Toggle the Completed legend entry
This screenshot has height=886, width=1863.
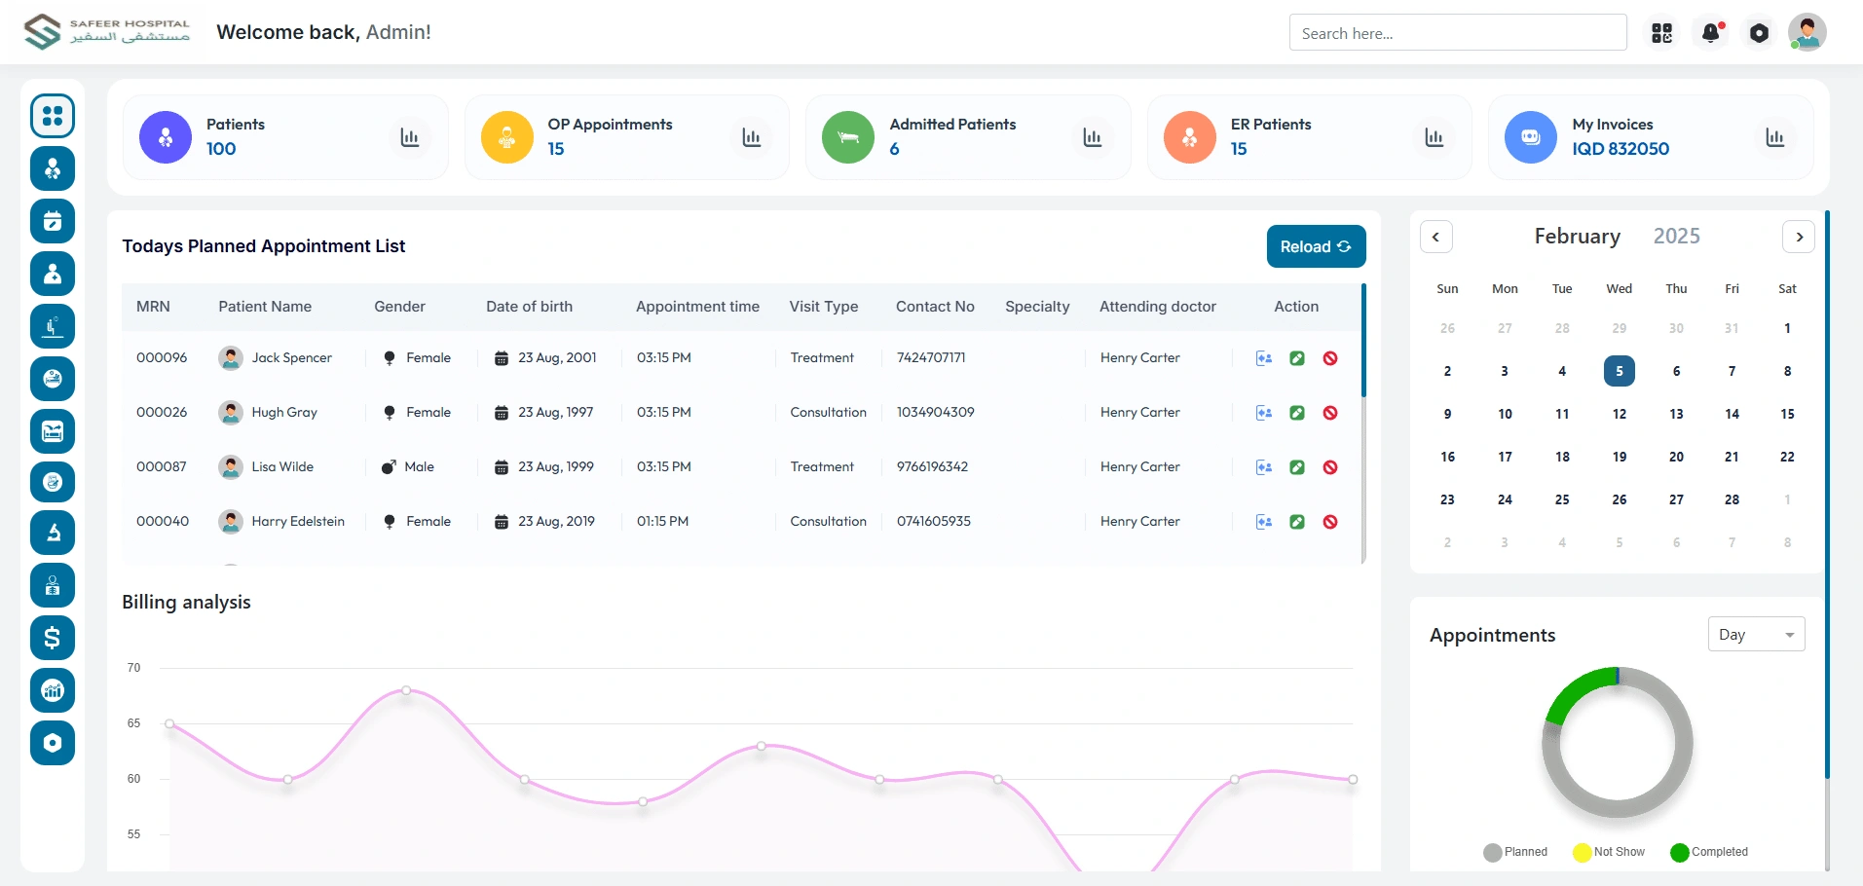click(x=1709, y=852)
